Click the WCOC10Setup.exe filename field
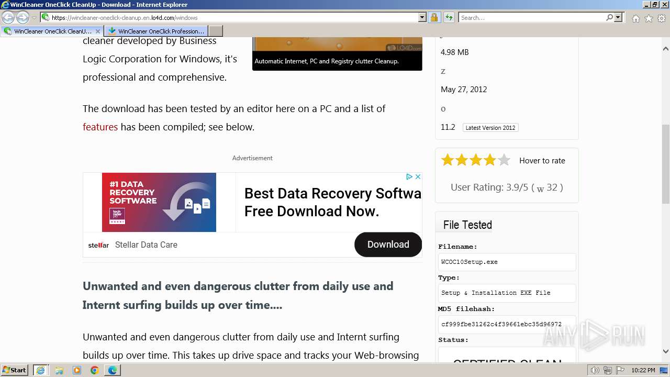 [x=507, y=262]
